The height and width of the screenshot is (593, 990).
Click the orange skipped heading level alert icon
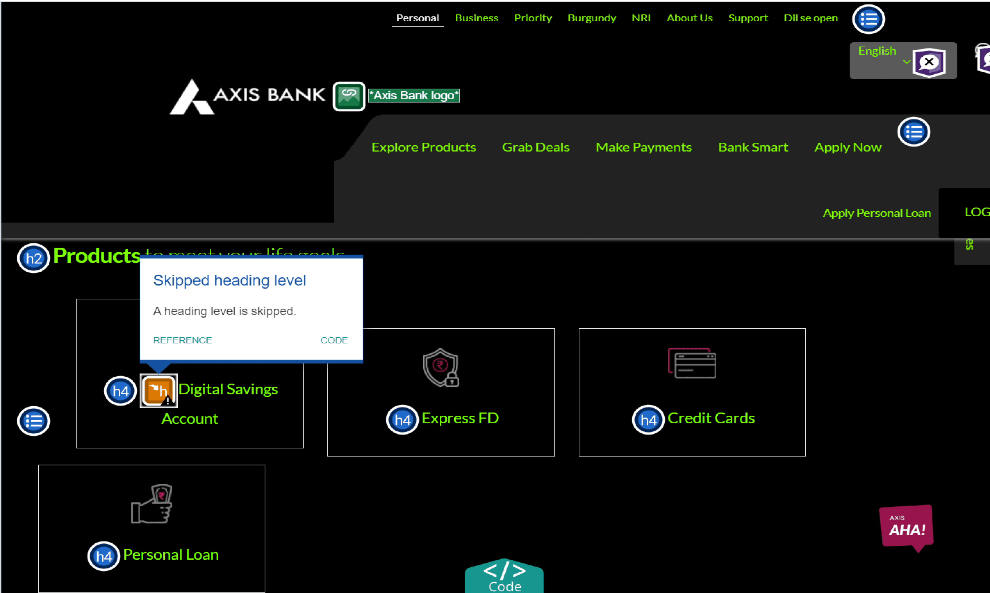pyautogui.click(x=158, y=391)
